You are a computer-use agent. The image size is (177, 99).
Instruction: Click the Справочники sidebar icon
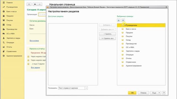(4, 51)
